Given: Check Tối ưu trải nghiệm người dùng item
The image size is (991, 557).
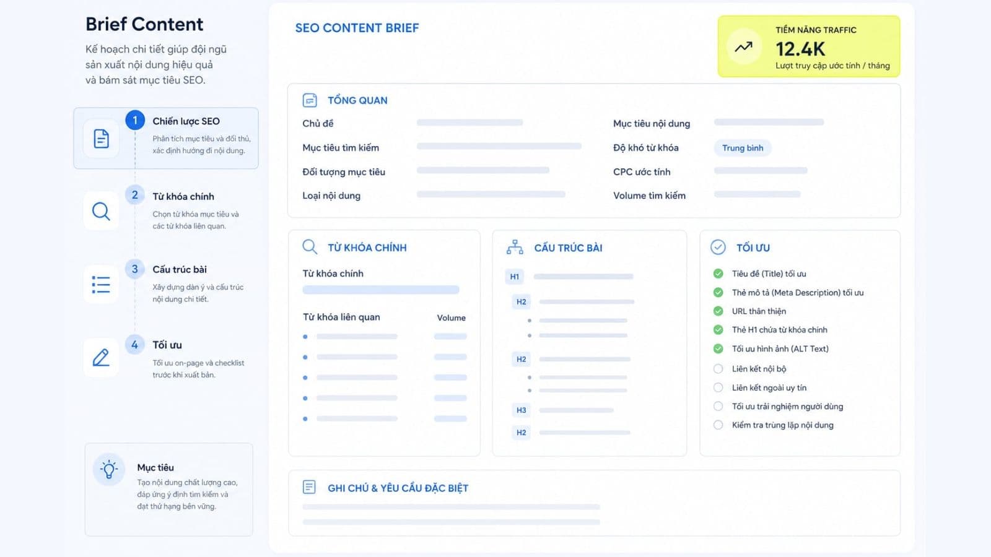Looking at the screenshot, I should pyautogui.click(x=718, y=406).
